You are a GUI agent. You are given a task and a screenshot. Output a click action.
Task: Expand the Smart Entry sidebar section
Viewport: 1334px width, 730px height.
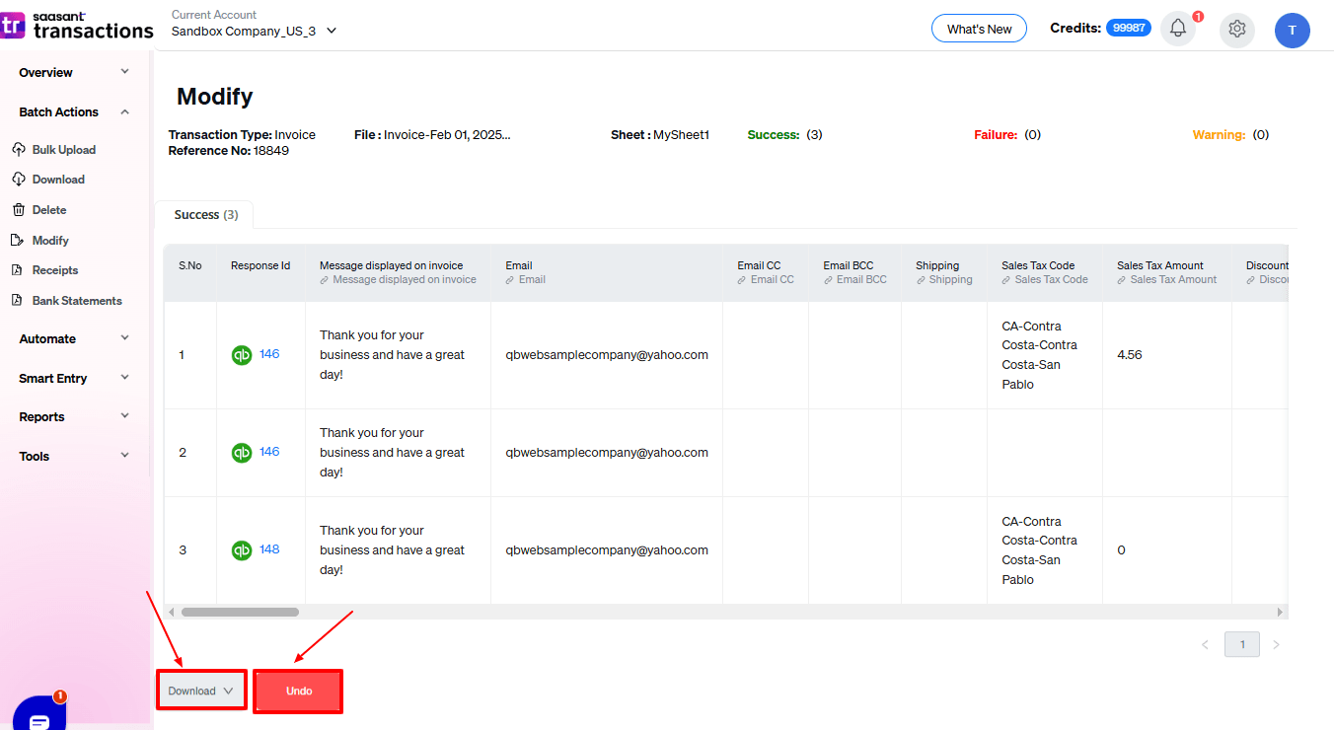[74, 378]
